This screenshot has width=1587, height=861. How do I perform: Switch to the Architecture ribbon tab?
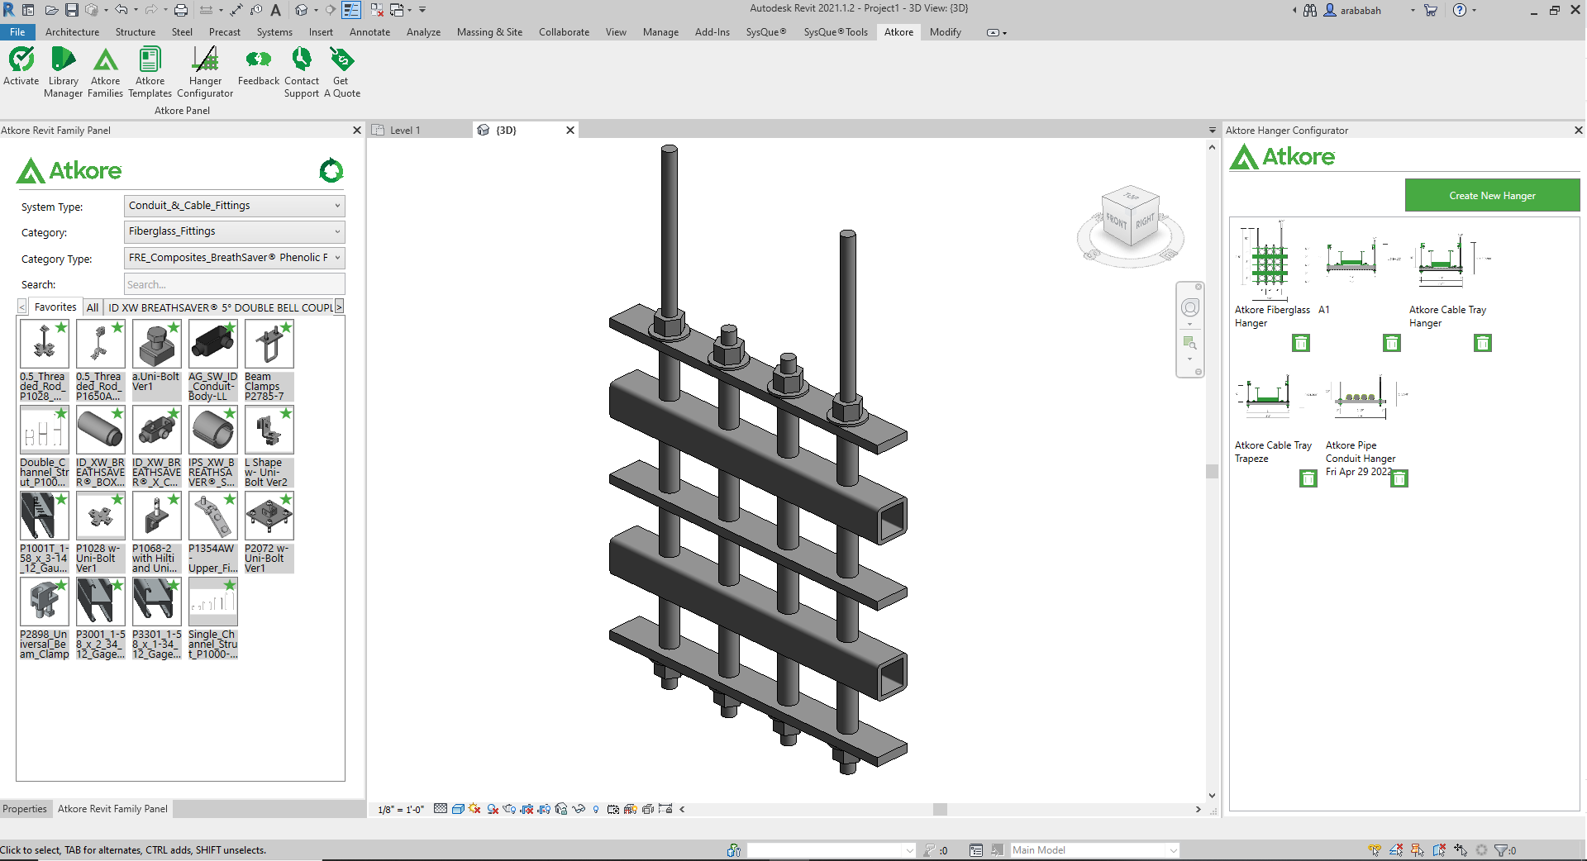coord(72,32)
